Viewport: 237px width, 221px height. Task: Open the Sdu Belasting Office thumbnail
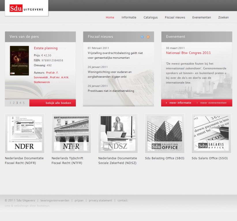pos(165,133)
